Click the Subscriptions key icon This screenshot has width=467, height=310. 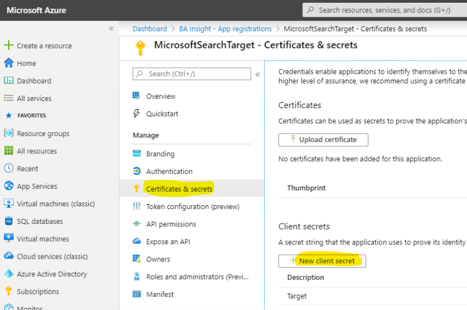click(8, 291)
